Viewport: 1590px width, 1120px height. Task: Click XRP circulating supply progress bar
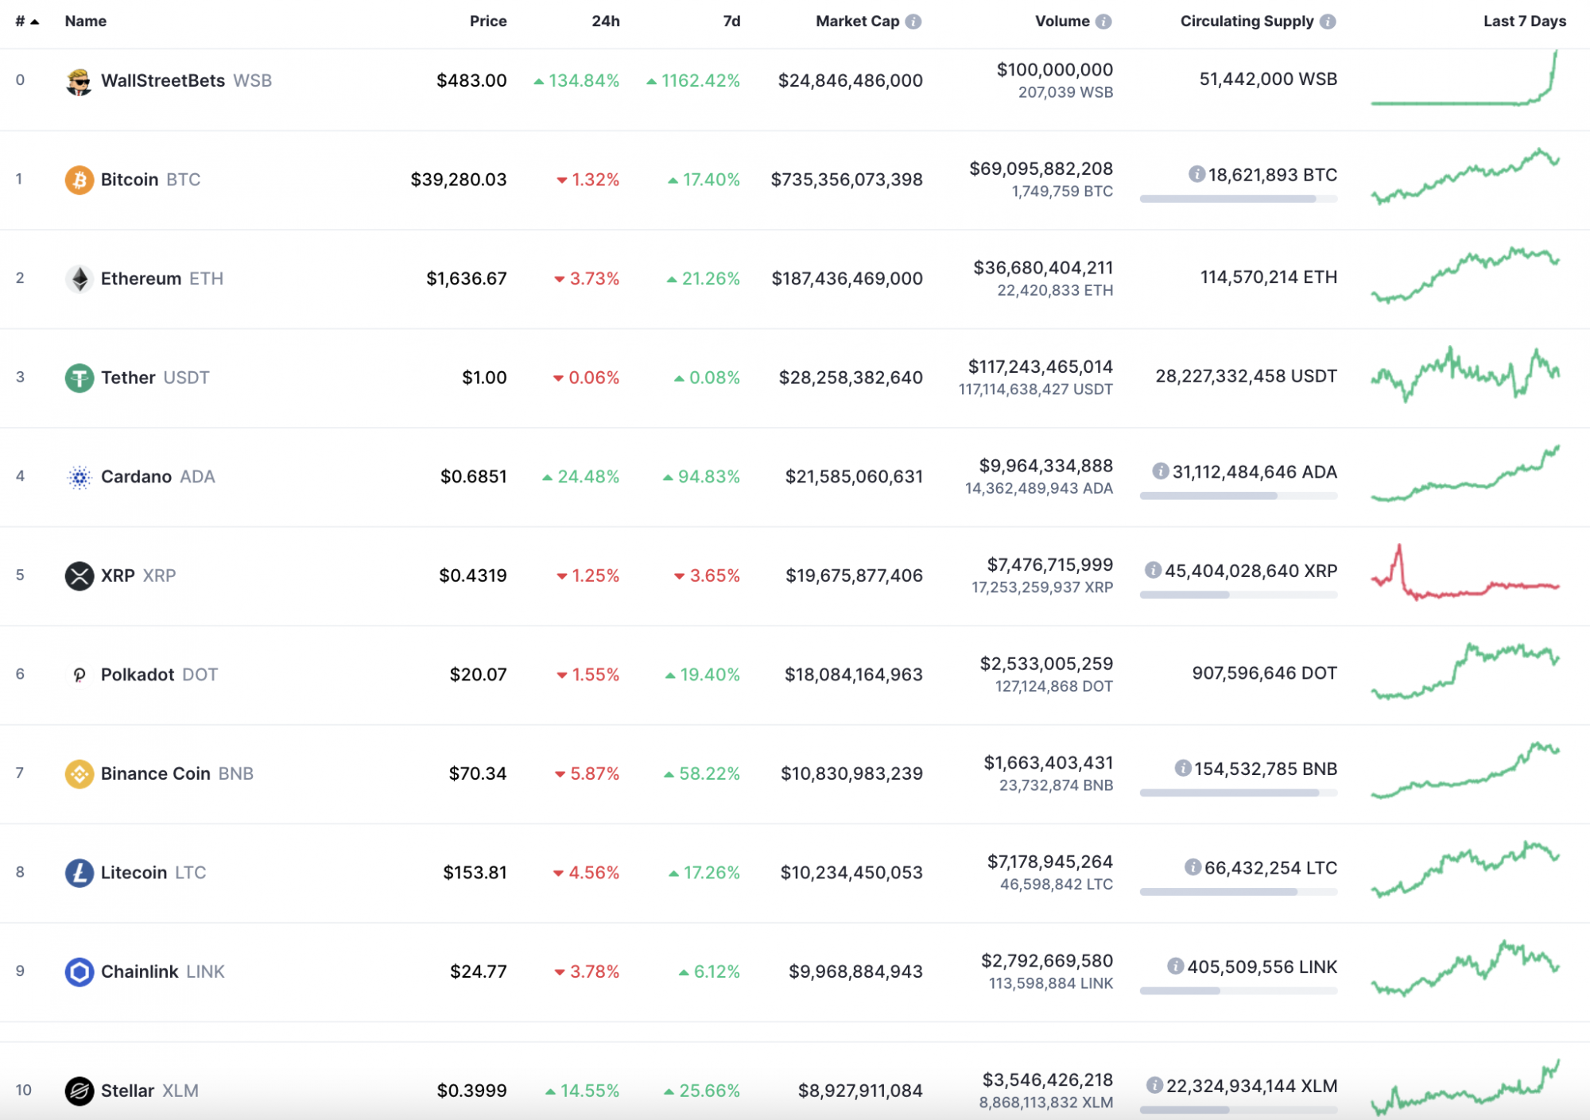(x=1239, y=595)
